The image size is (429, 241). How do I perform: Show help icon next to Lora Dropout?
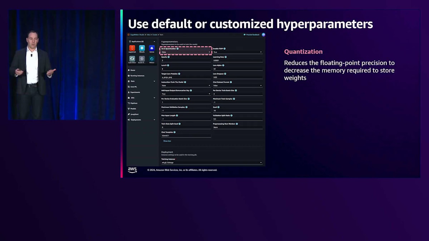[x=225, y=74]
